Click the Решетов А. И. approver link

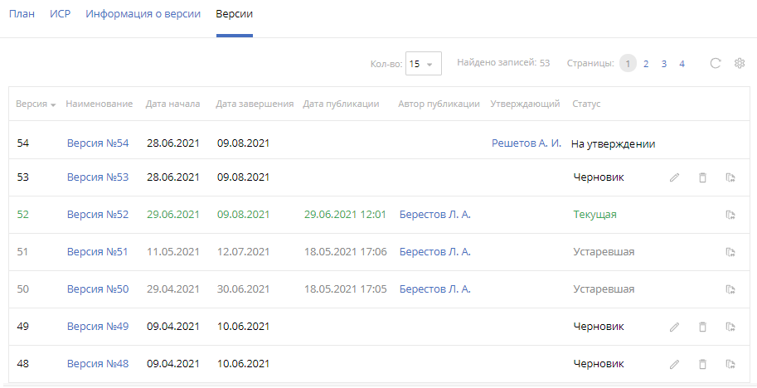pos(527,143)
